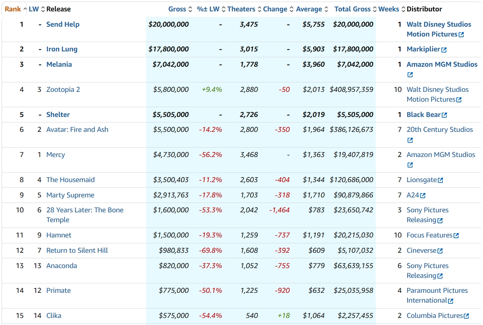Open Avatar: Fire and Ash link
This screenshot has width=483, height=325.
pos(77,130)
